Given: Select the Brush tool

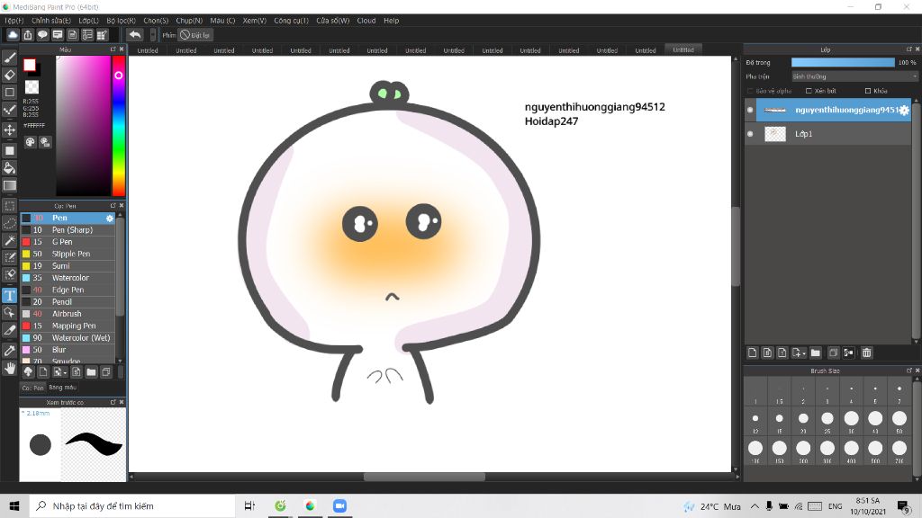Looking at the screenshot, I should pos(9,58).
